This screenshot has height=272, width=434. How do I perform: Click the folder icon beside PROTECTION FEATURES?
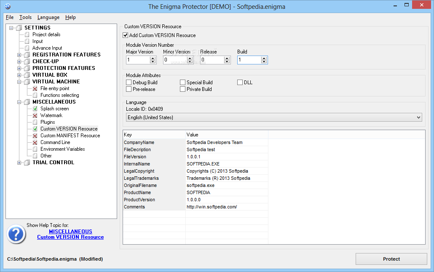coord(27,68)
